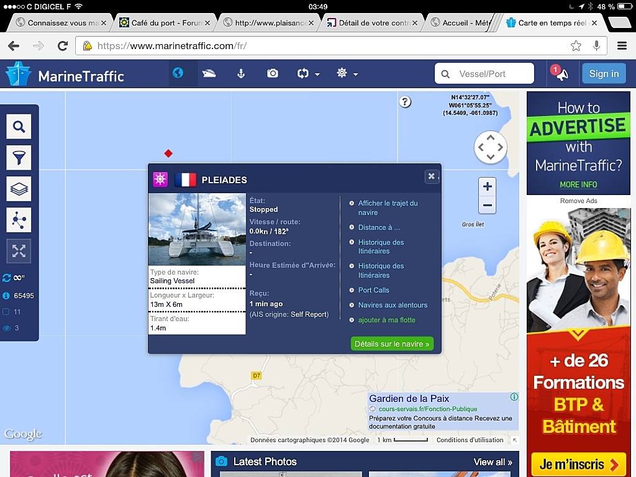The height and width of the screenshot is (477, 636).
Task: Close the PLEIADES vessel popup
Action: 432,176
